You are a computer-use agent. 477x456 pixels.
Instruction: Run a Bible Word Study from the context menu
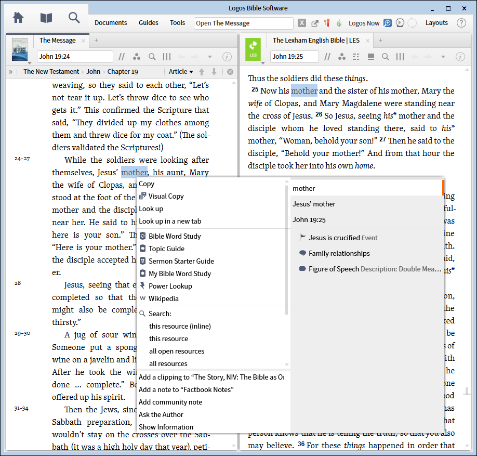click(x=175, y=236)
